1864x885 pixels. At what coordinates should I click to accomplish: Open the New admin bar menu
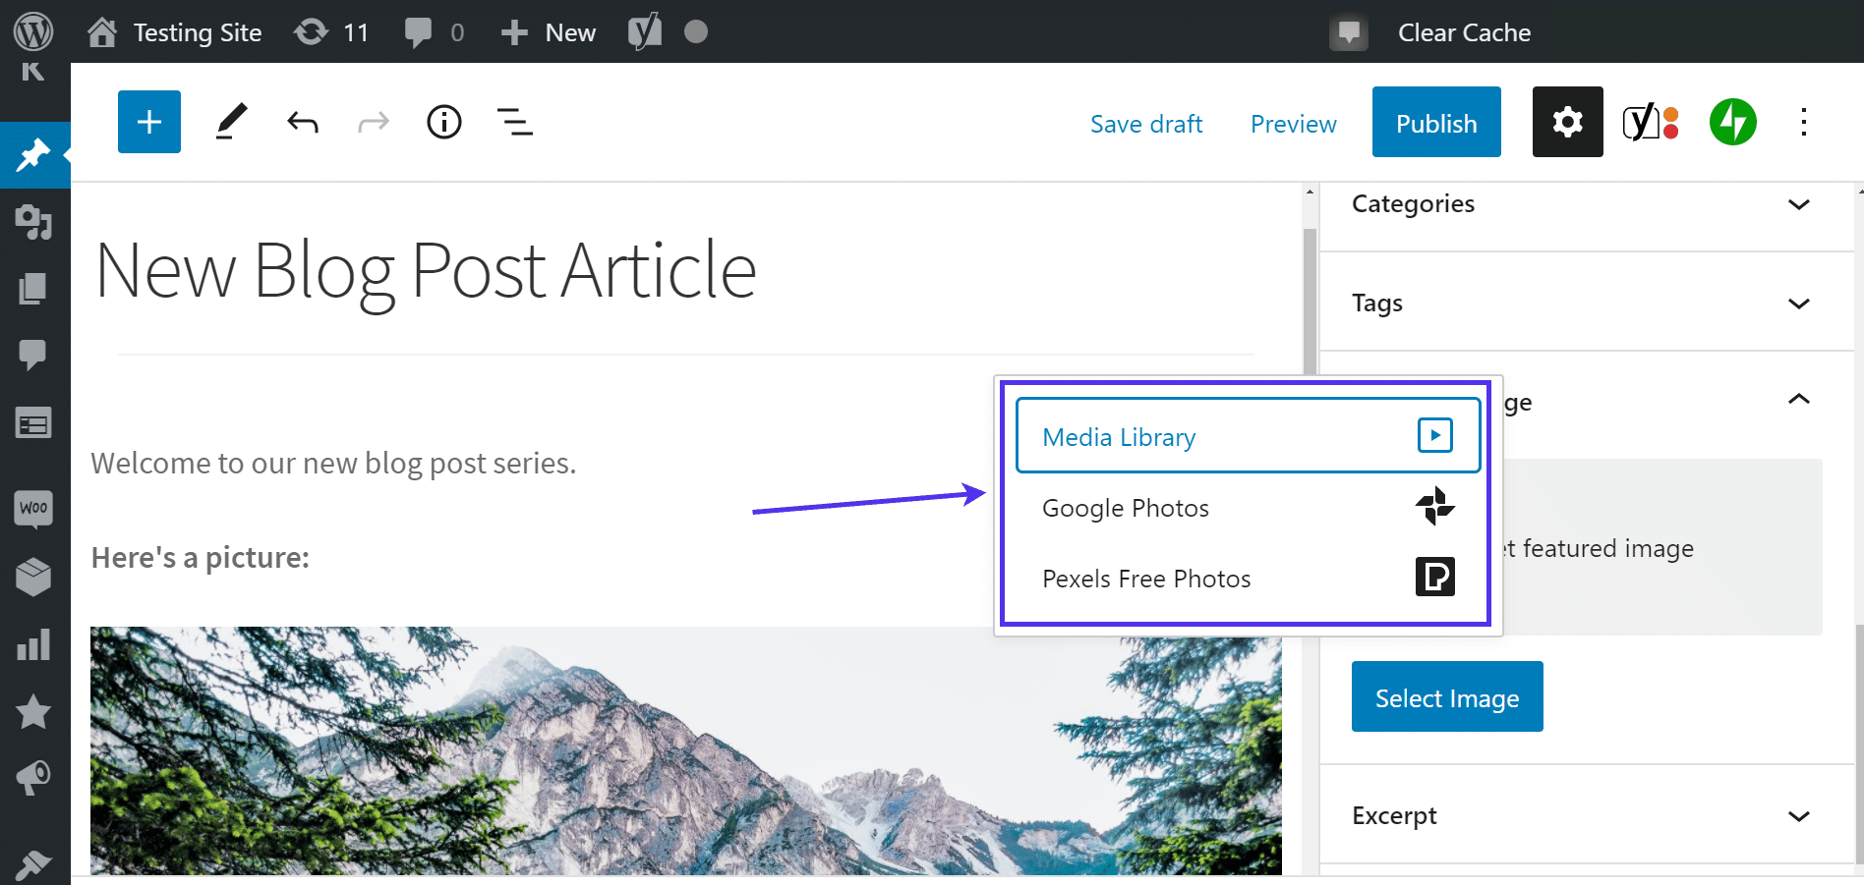click(547, 31)
